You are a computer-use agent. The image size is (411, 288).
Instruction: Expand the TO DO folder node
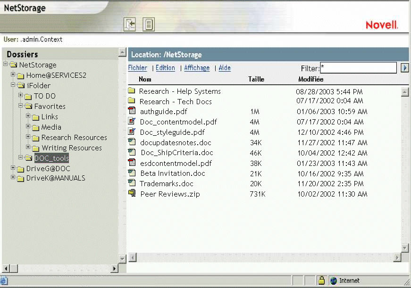point(20,95)
